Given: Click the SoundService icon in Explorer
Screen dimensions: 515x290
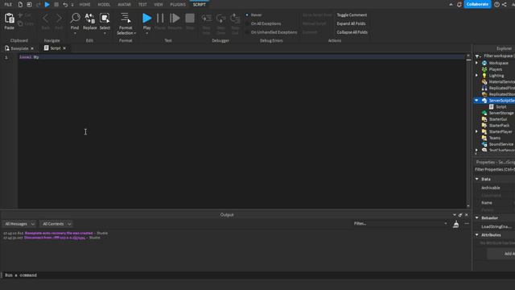Looking at the screenshot, I should tap(484, 144).
